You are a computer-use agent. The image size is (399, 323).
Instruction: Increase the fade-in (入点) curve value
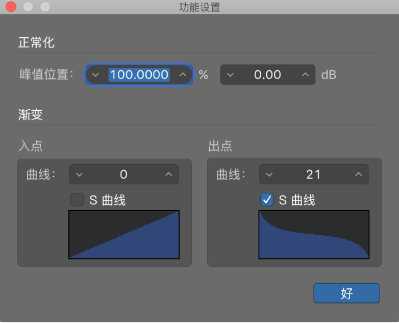point(168,175)
